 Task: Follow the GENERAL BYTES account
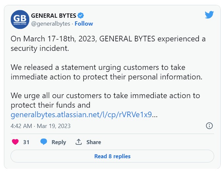(x=84, y=24)
